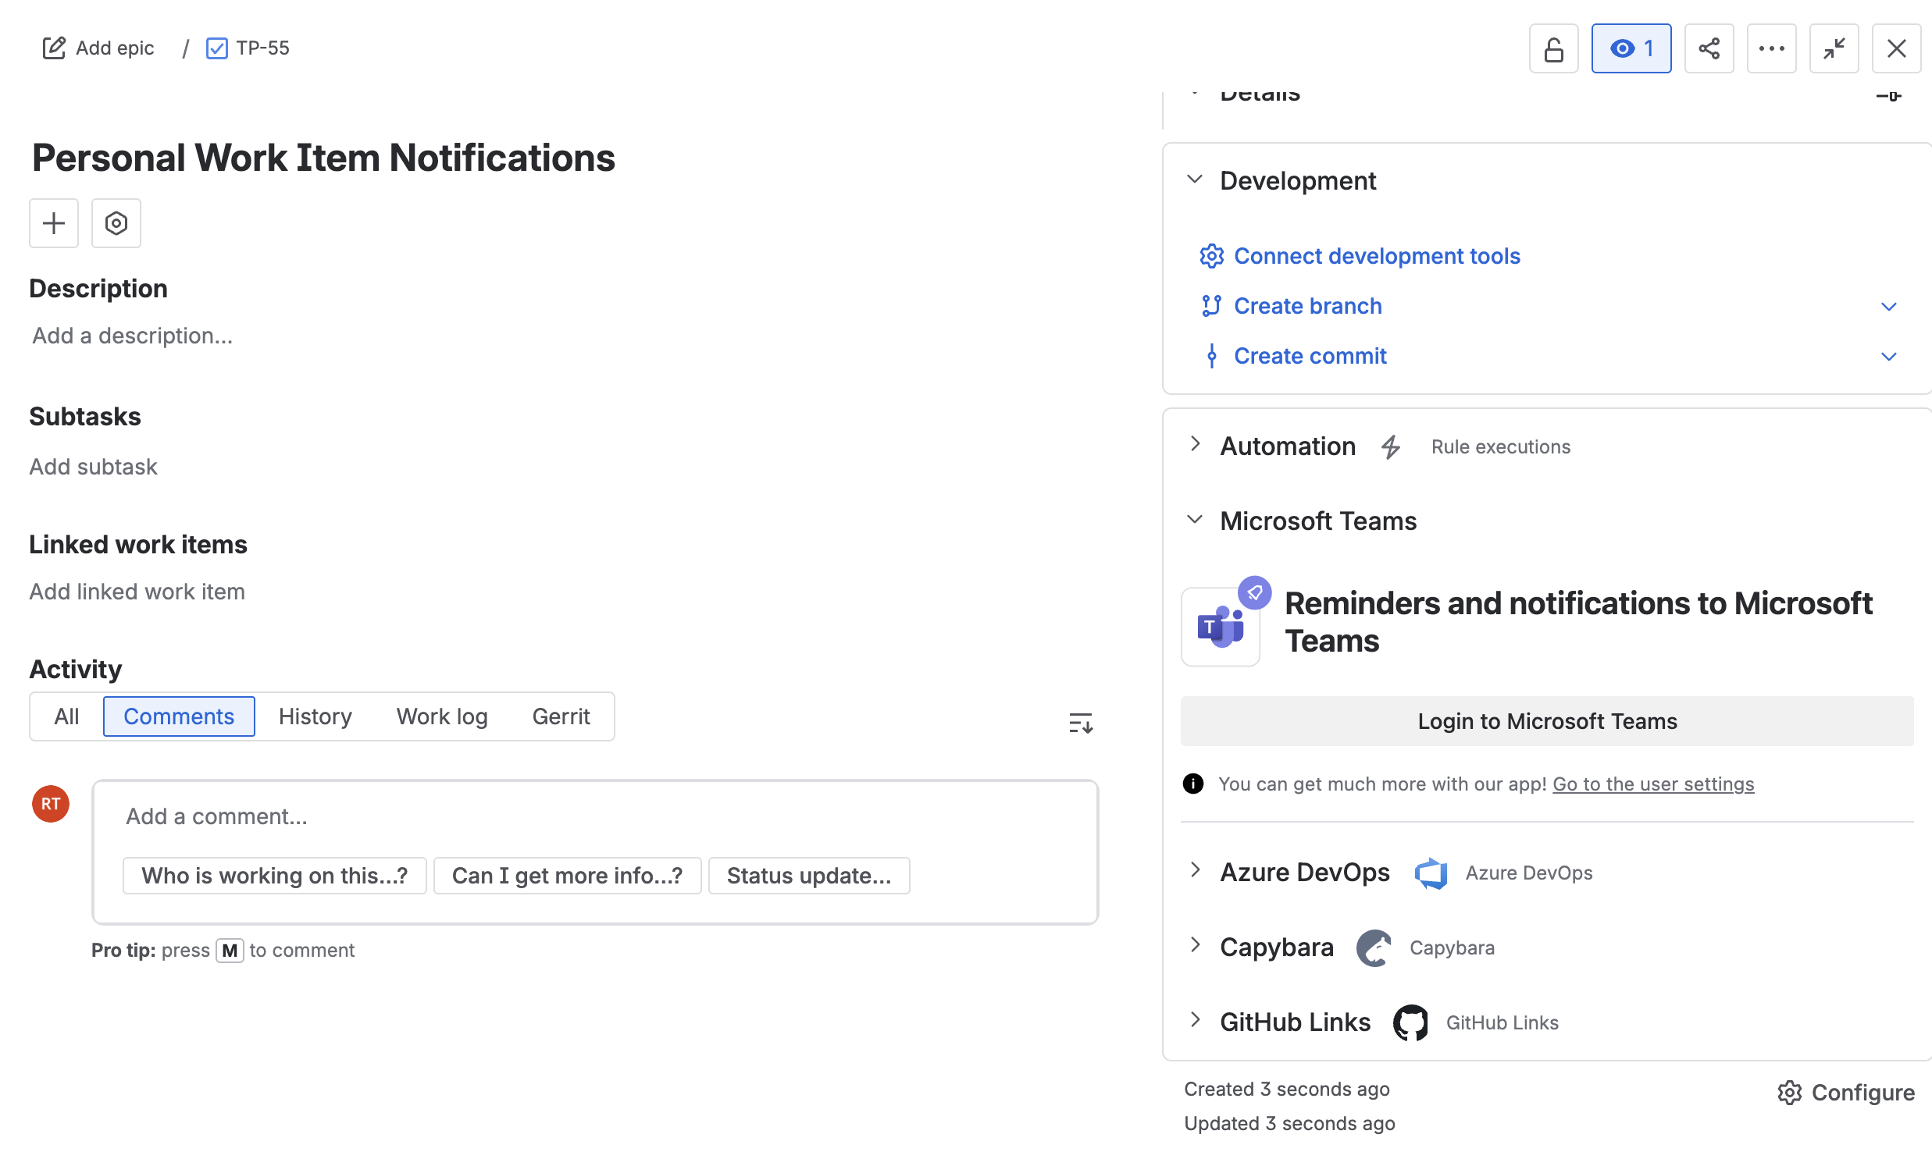The height and width of the screenshot is (1166, 1932).
Task: Open the History activity tab
Action: [x=315, y=716]
